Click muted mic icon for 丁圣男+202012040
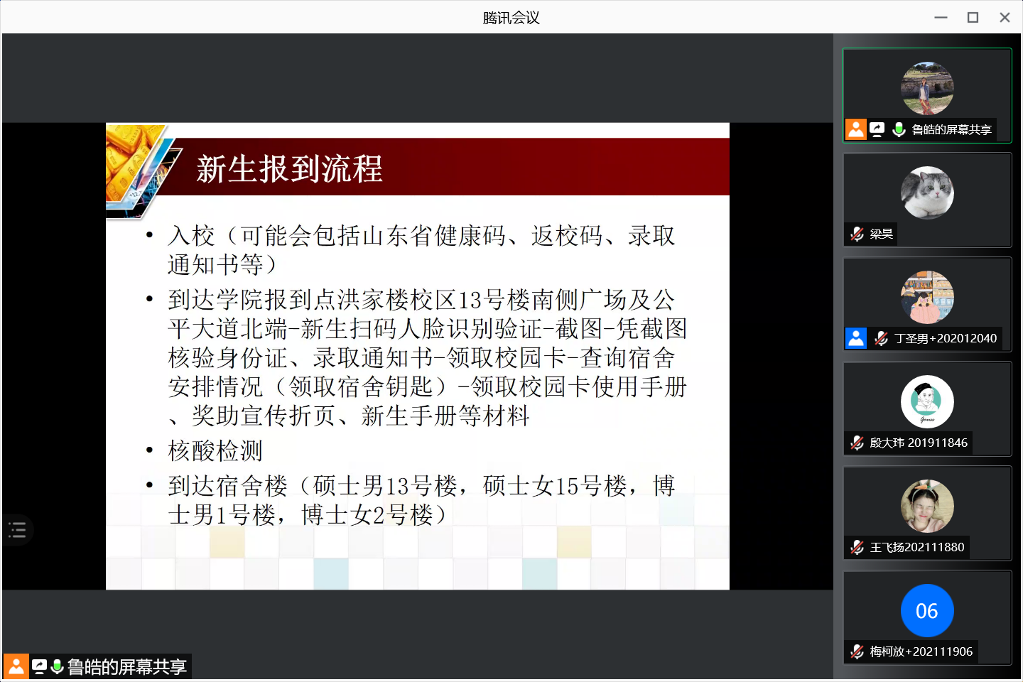This screenshot has width=1023, height=682. (x=881, y=338)
